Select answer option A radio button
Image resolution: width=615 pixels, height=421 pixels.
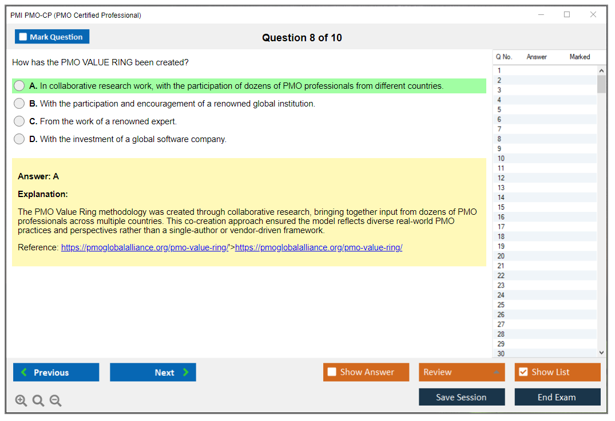[19, 86]
